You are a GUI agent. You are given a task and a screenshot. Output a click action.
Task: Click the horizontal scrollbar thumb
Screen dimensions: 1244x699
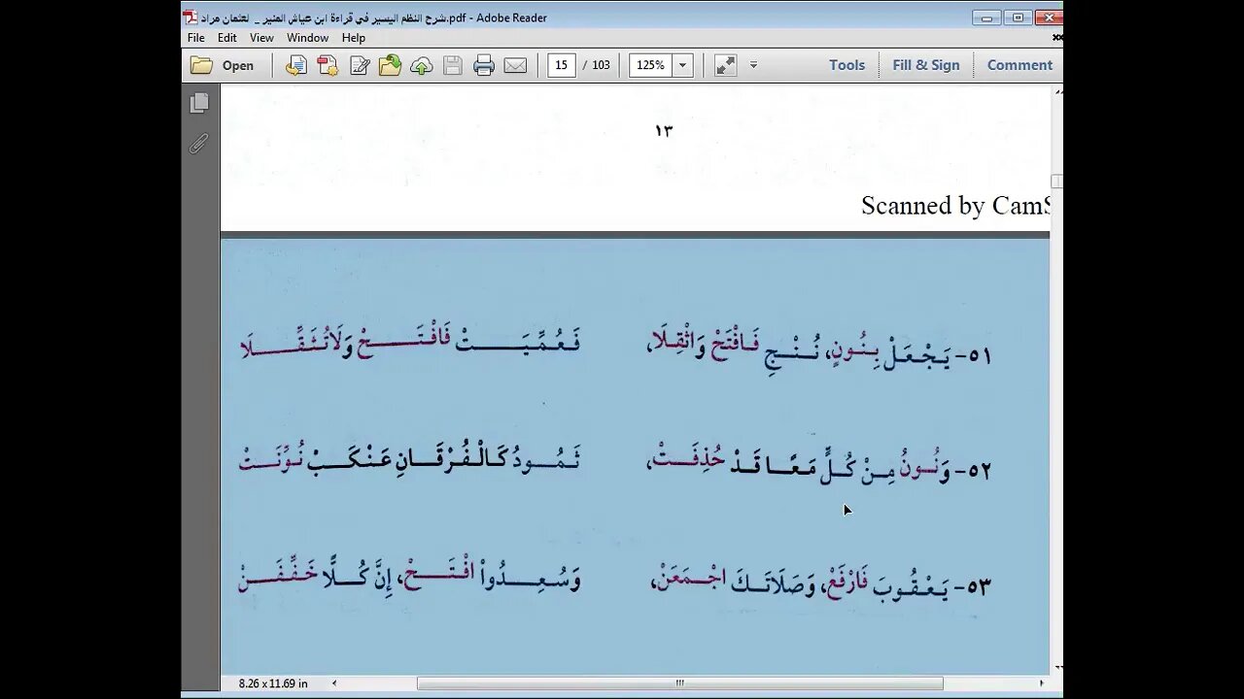tap(679, 683)
